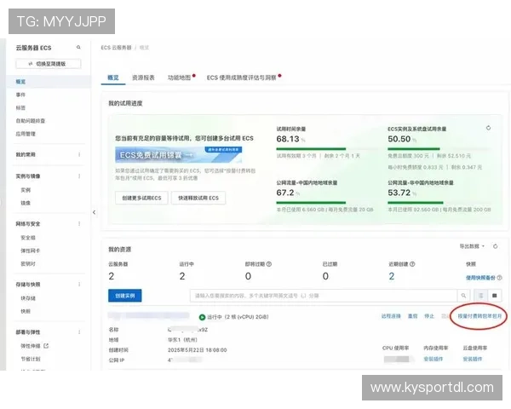Click the 按量付费转包年包月 link
511x409 pixels.
coord(479,316)
